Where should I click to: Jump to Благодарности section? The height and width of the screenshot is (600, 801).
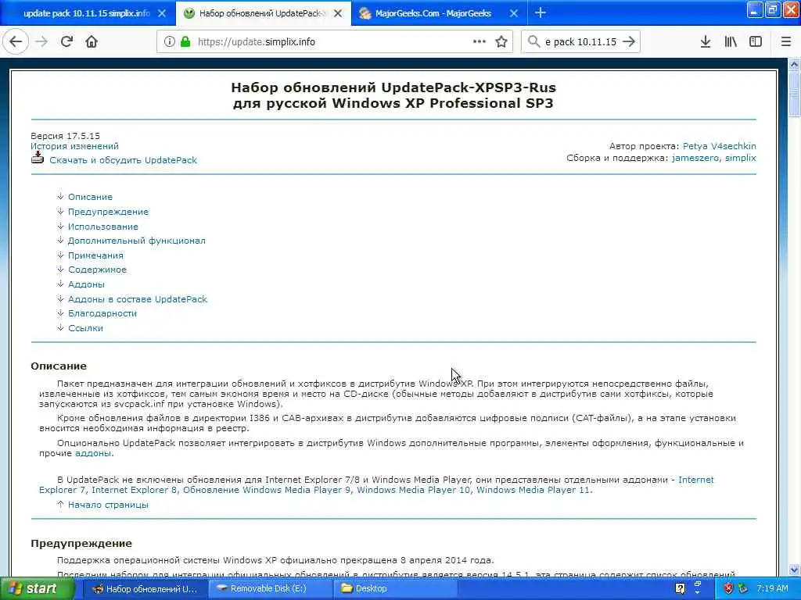tap(102, 314)
